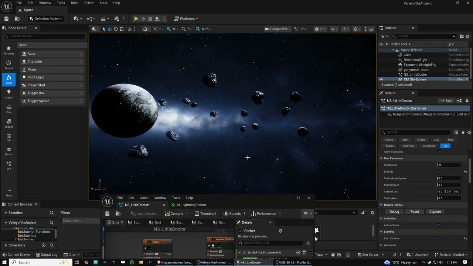The width and height of the screenshot is (473, 266).
Task: Open the Platforms dropdown menu
Action: 187,18
